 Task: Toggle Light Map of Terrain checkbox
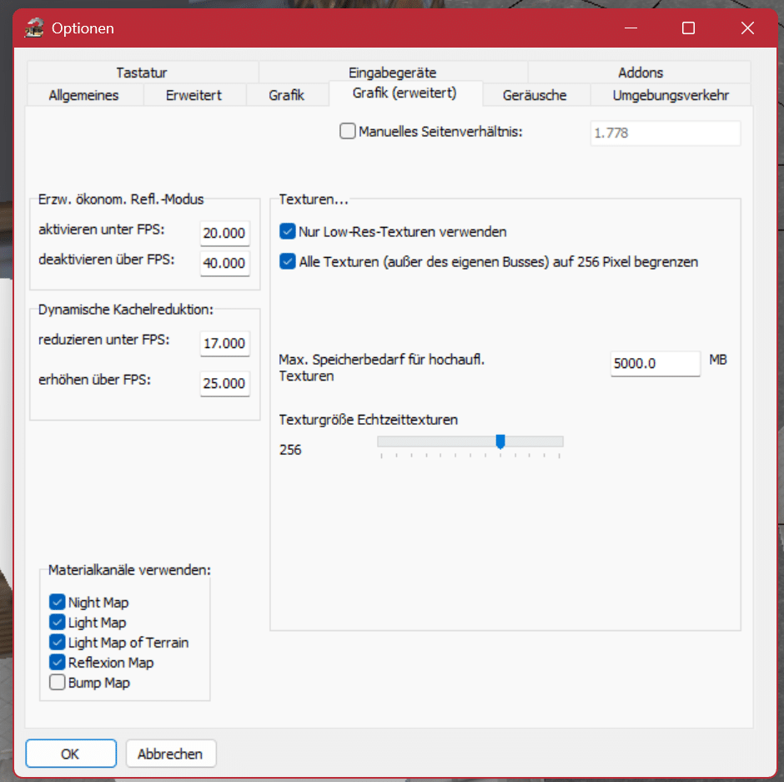58,642
